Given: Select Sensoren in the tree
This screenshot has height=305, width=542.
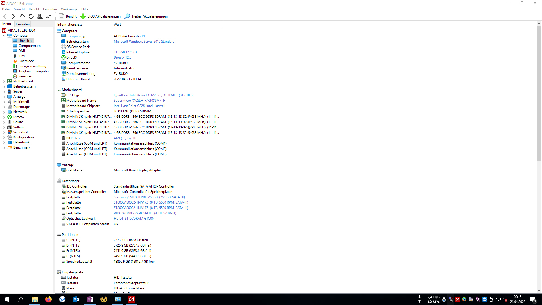Looking at the screenshot, I should [25, 76].
